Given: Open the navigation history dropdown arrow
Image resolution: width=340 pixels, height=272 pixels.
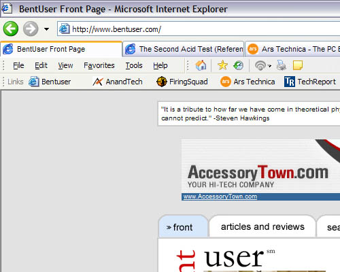Looking at the screenshot, I should (x=46, y=29).
